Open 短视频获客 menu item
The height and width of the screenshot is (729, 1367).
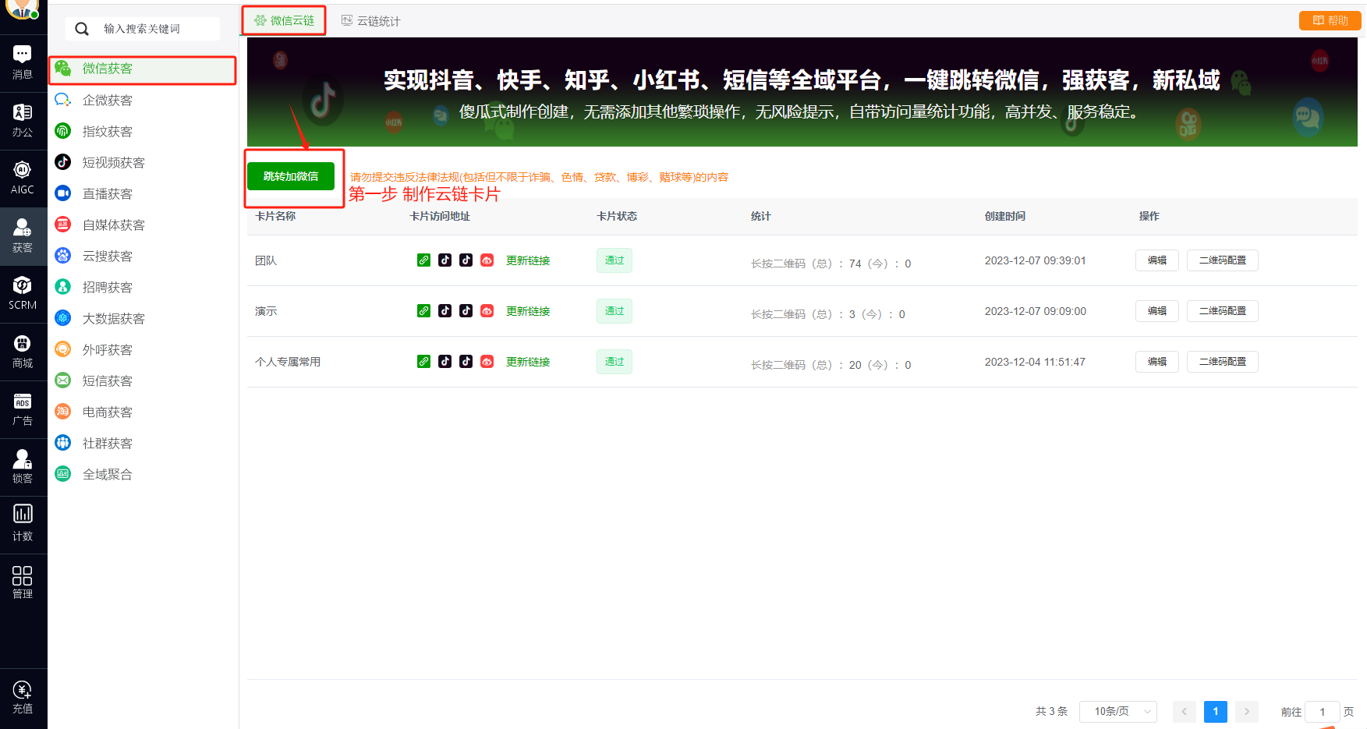(x=143, y=162)
